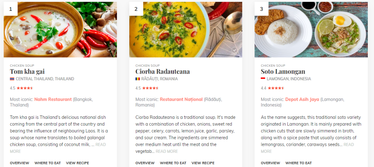Click the checkmark icon on Tom kha gai photo

click(109, 50)
